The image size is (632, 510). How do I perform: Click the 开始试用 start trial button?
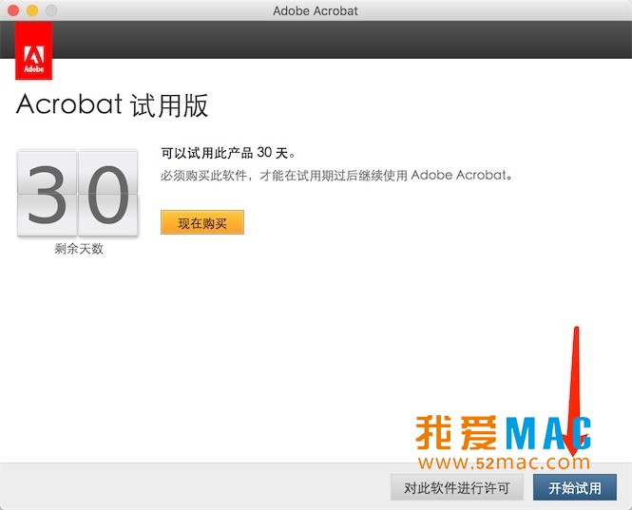pyautogui.click(x=575, y=487)
